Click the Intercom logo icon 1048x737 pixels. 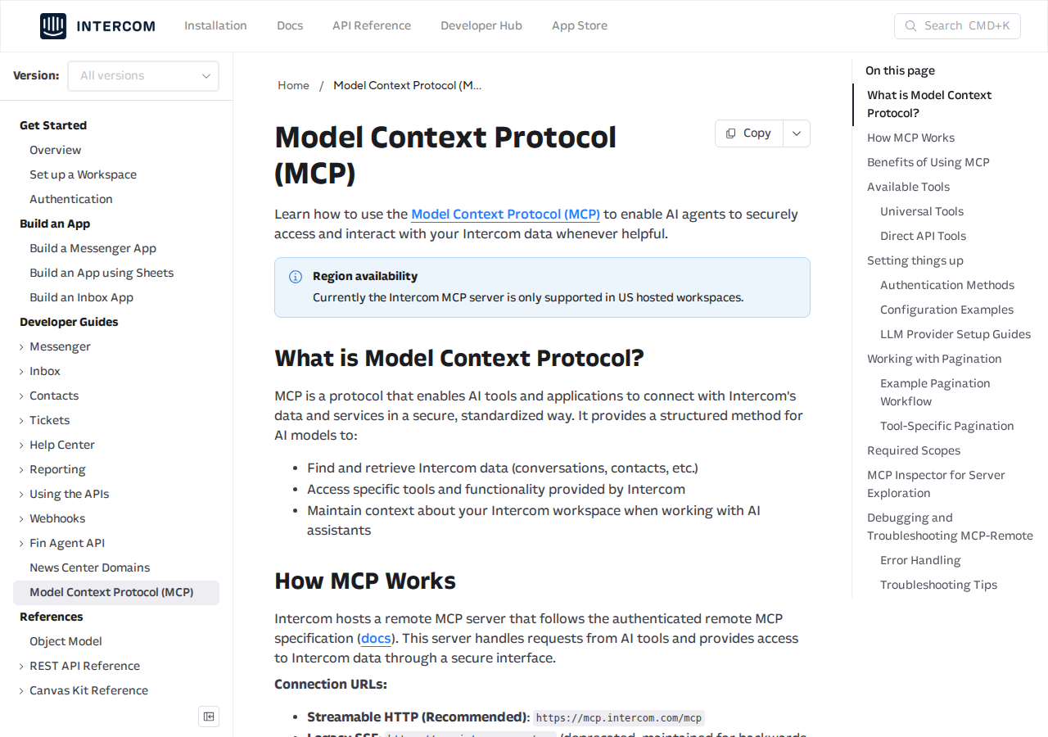(x=53, y=26)
